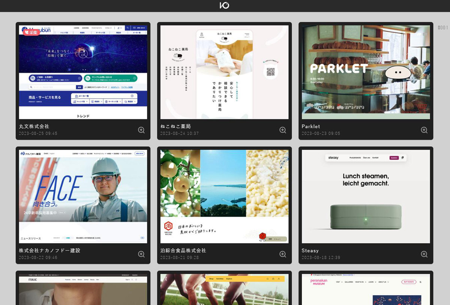This screenshot has height=305, width=450.
Task: Click the magnifier icon on the Steasy card
Action: pyautogui.click(x=424, y=254)
